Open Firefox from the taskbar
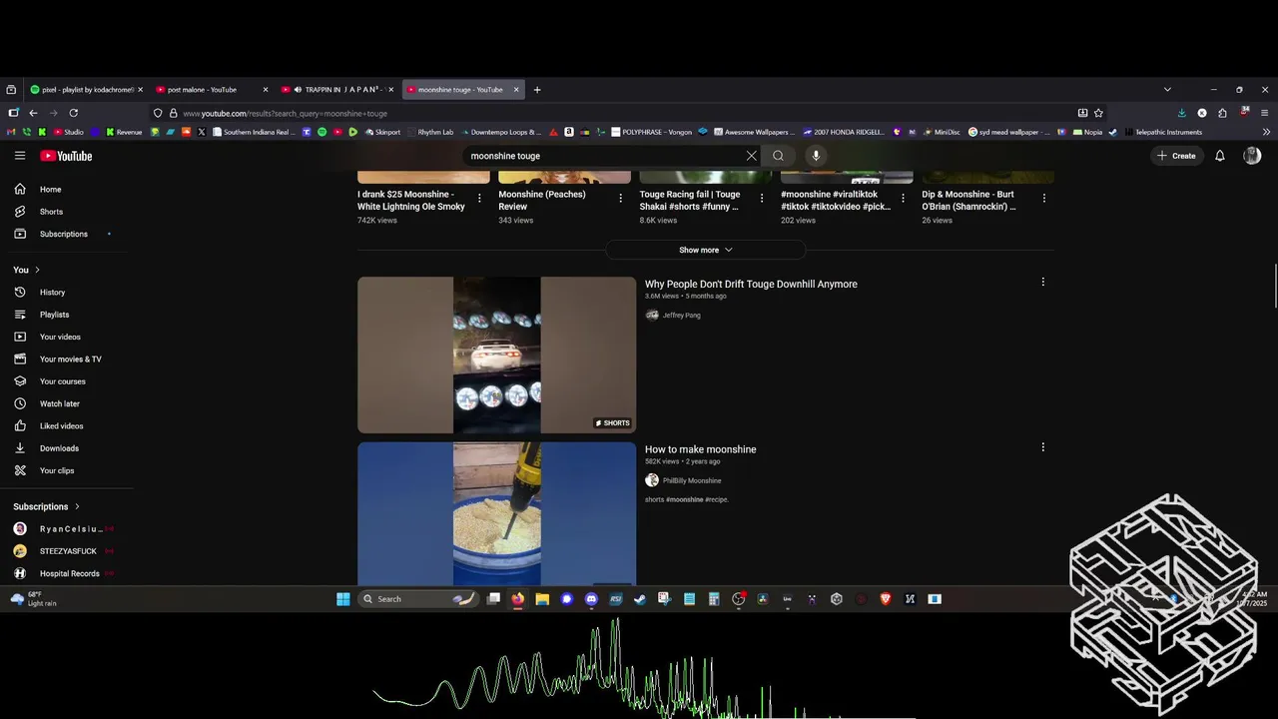The image size is (1278, 719). 517,599
